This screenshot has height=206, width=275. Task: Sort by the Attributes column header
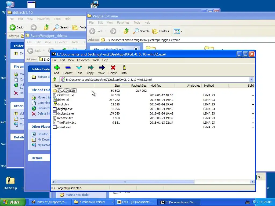[188, 86]
